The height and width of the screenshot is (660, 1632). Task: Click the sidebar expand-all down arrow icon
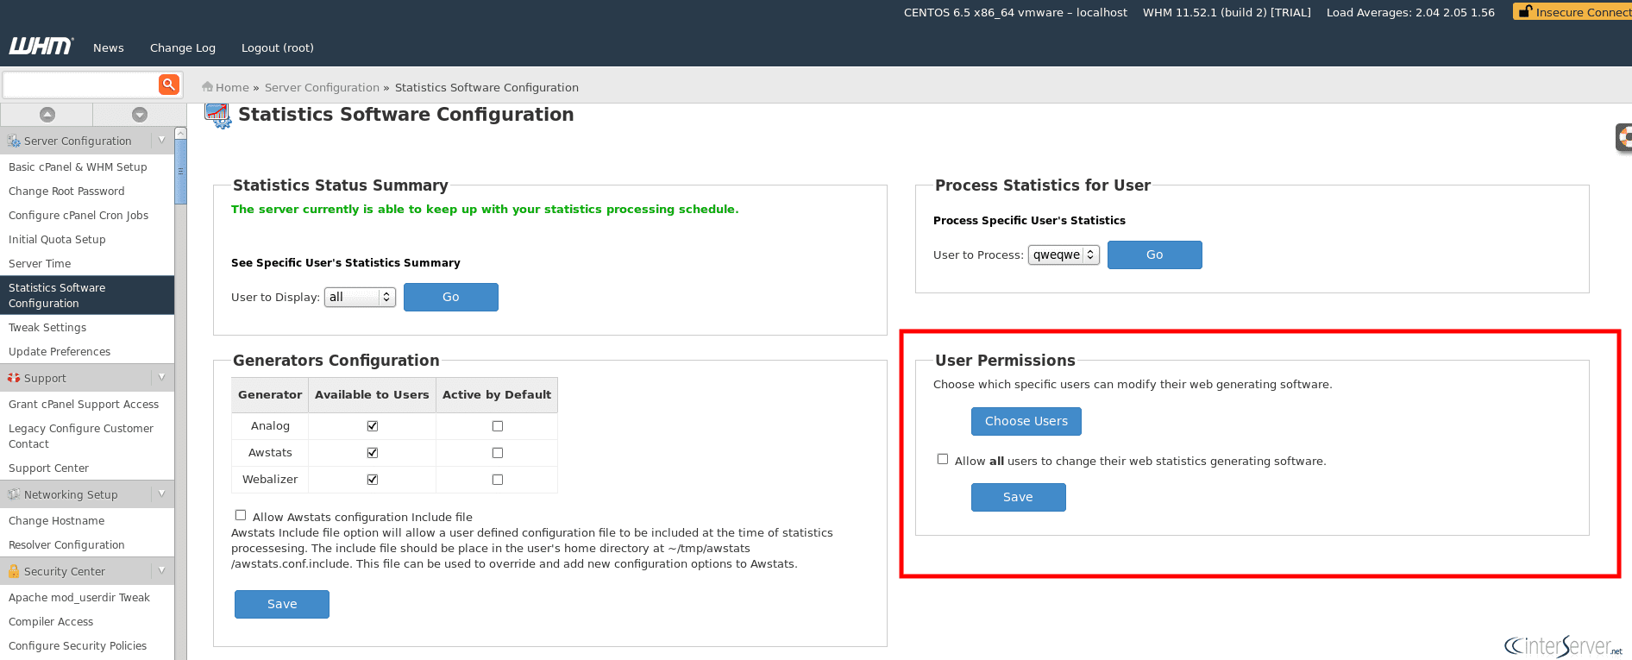[140, 115]
